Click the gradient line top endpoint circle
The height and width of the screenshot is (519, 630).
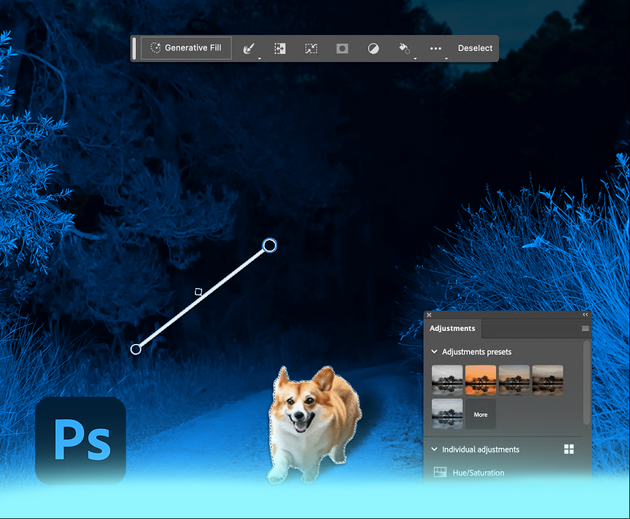coord(270,245)
